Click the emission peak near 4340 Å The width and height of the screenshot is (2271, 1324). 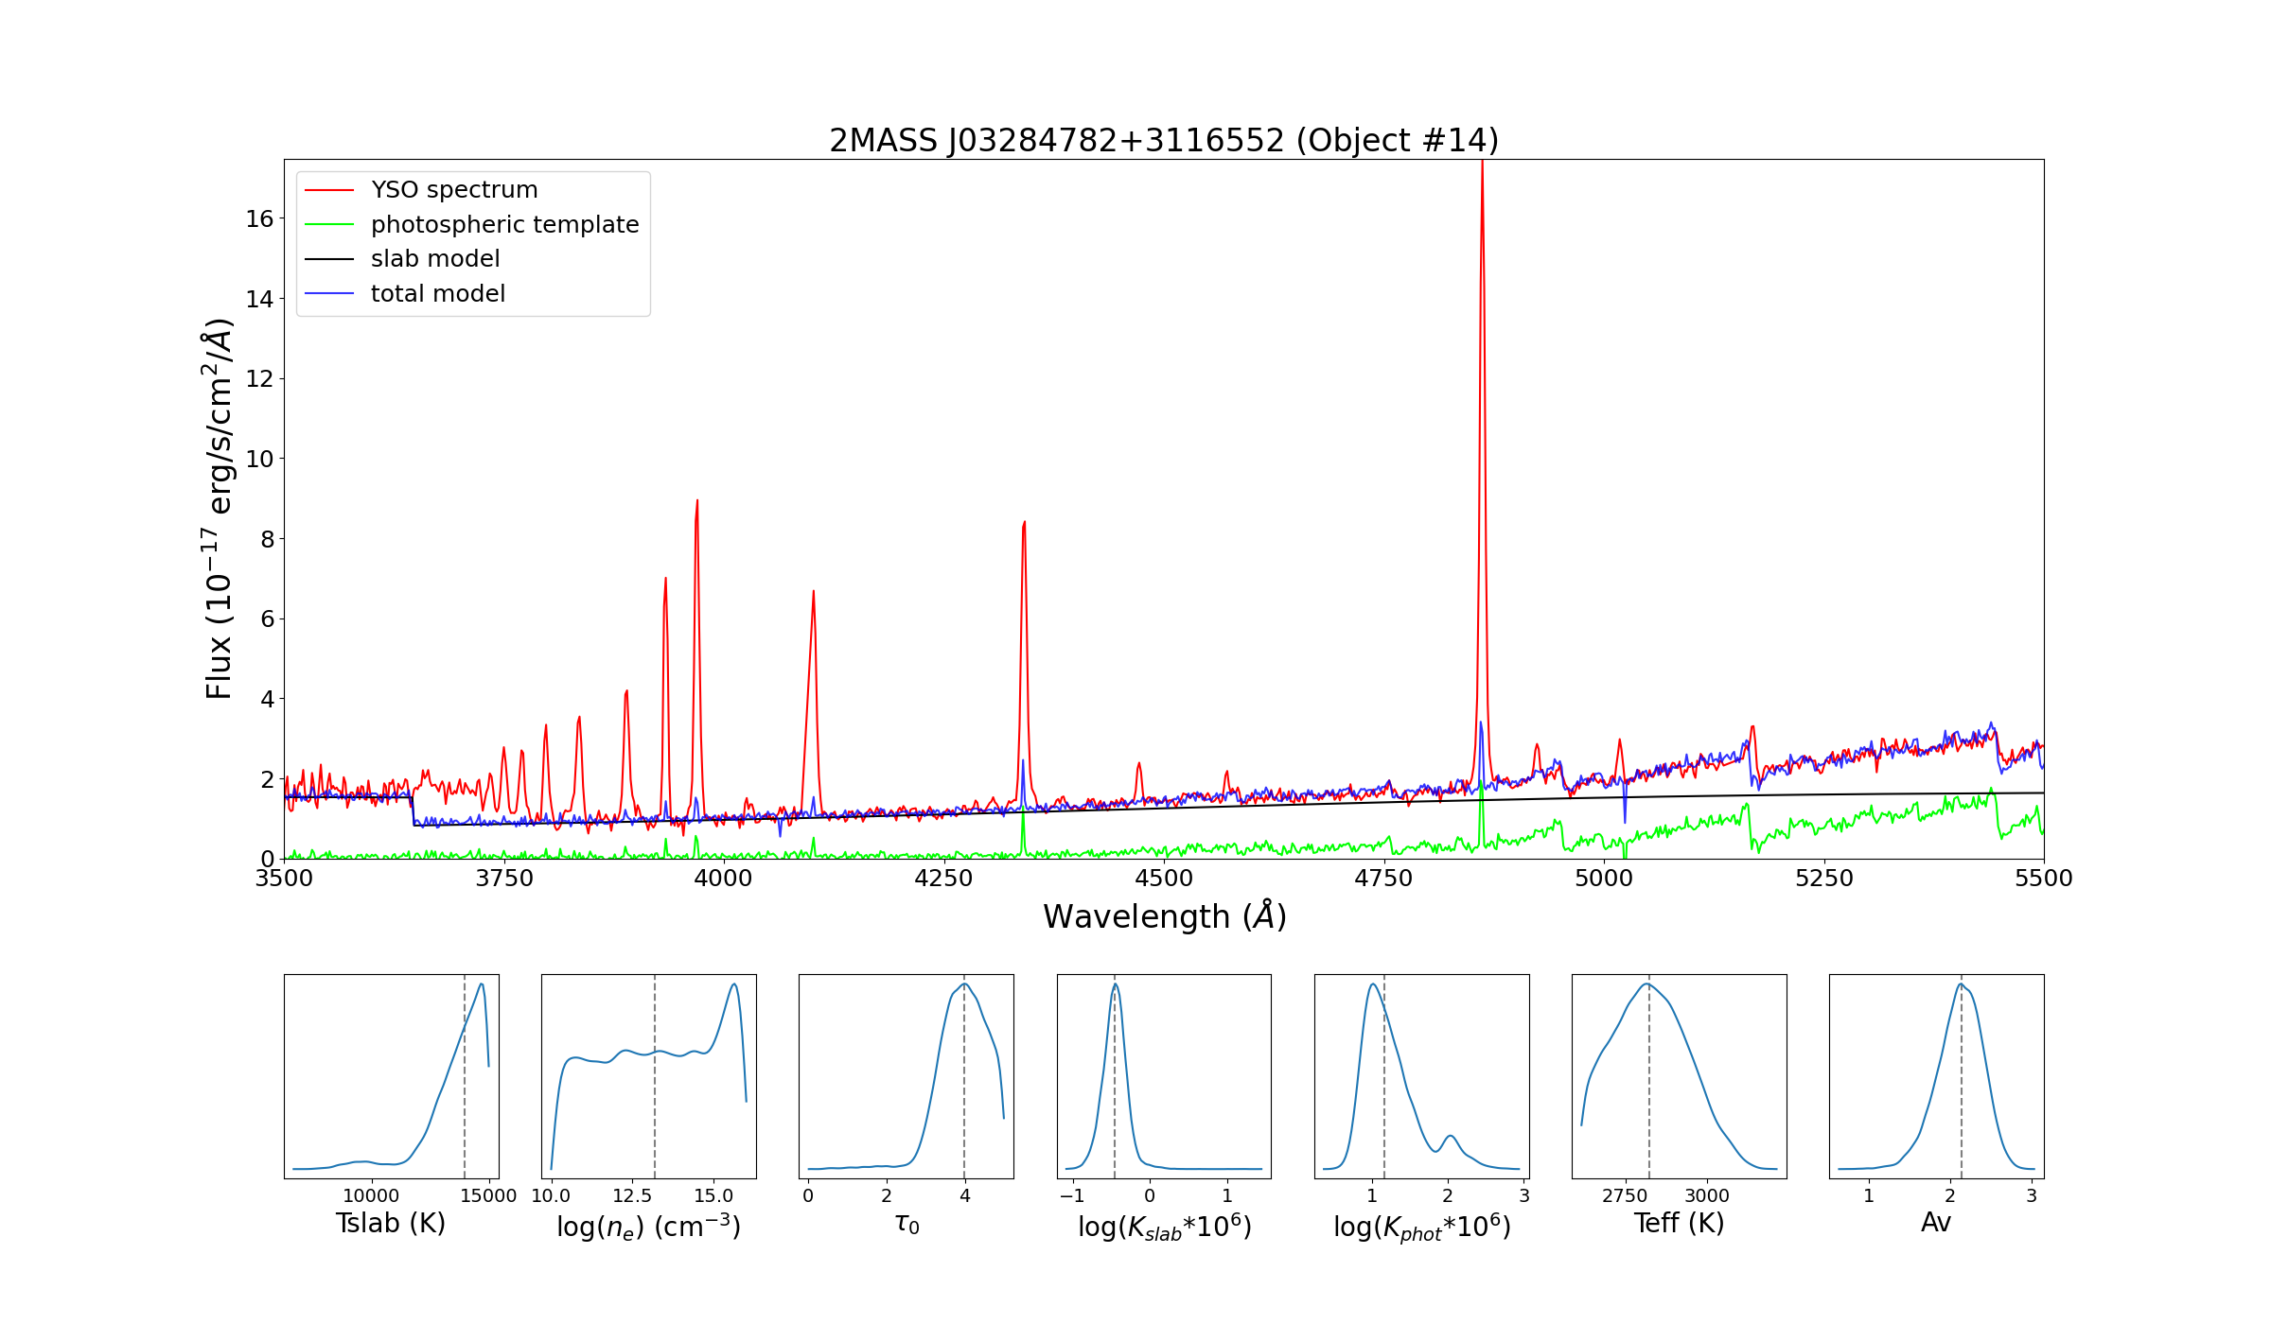pos(1024,526)
